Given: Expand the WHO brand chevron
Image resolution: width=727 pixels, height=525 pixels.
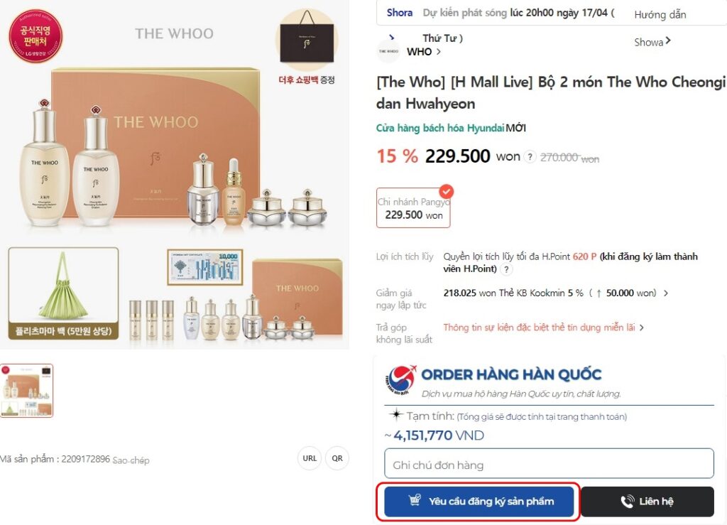Looking at the screenshot, I should [439, 52].
